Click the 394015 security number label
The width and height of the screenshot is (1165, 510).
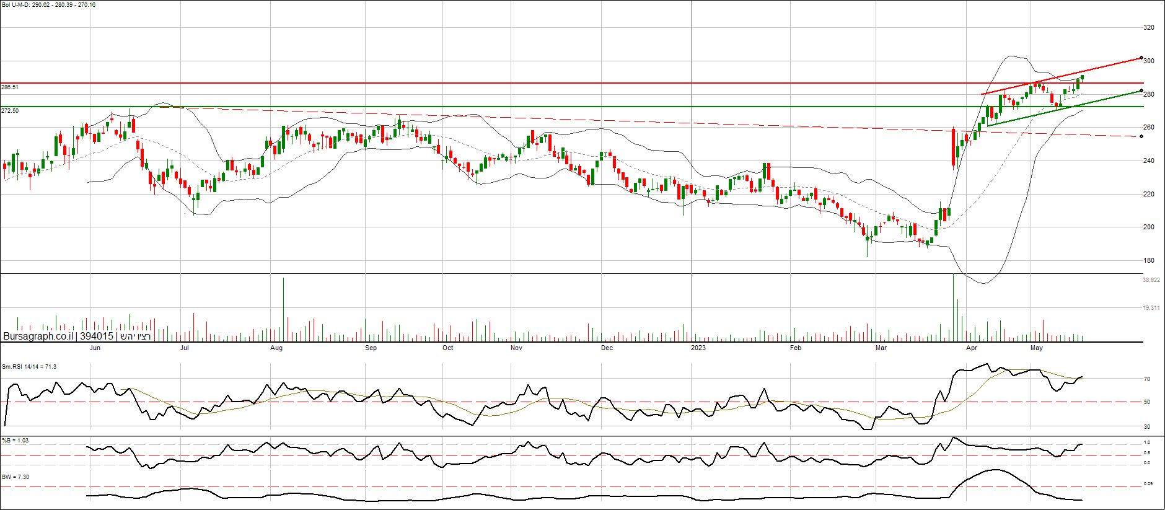[97, 336]
